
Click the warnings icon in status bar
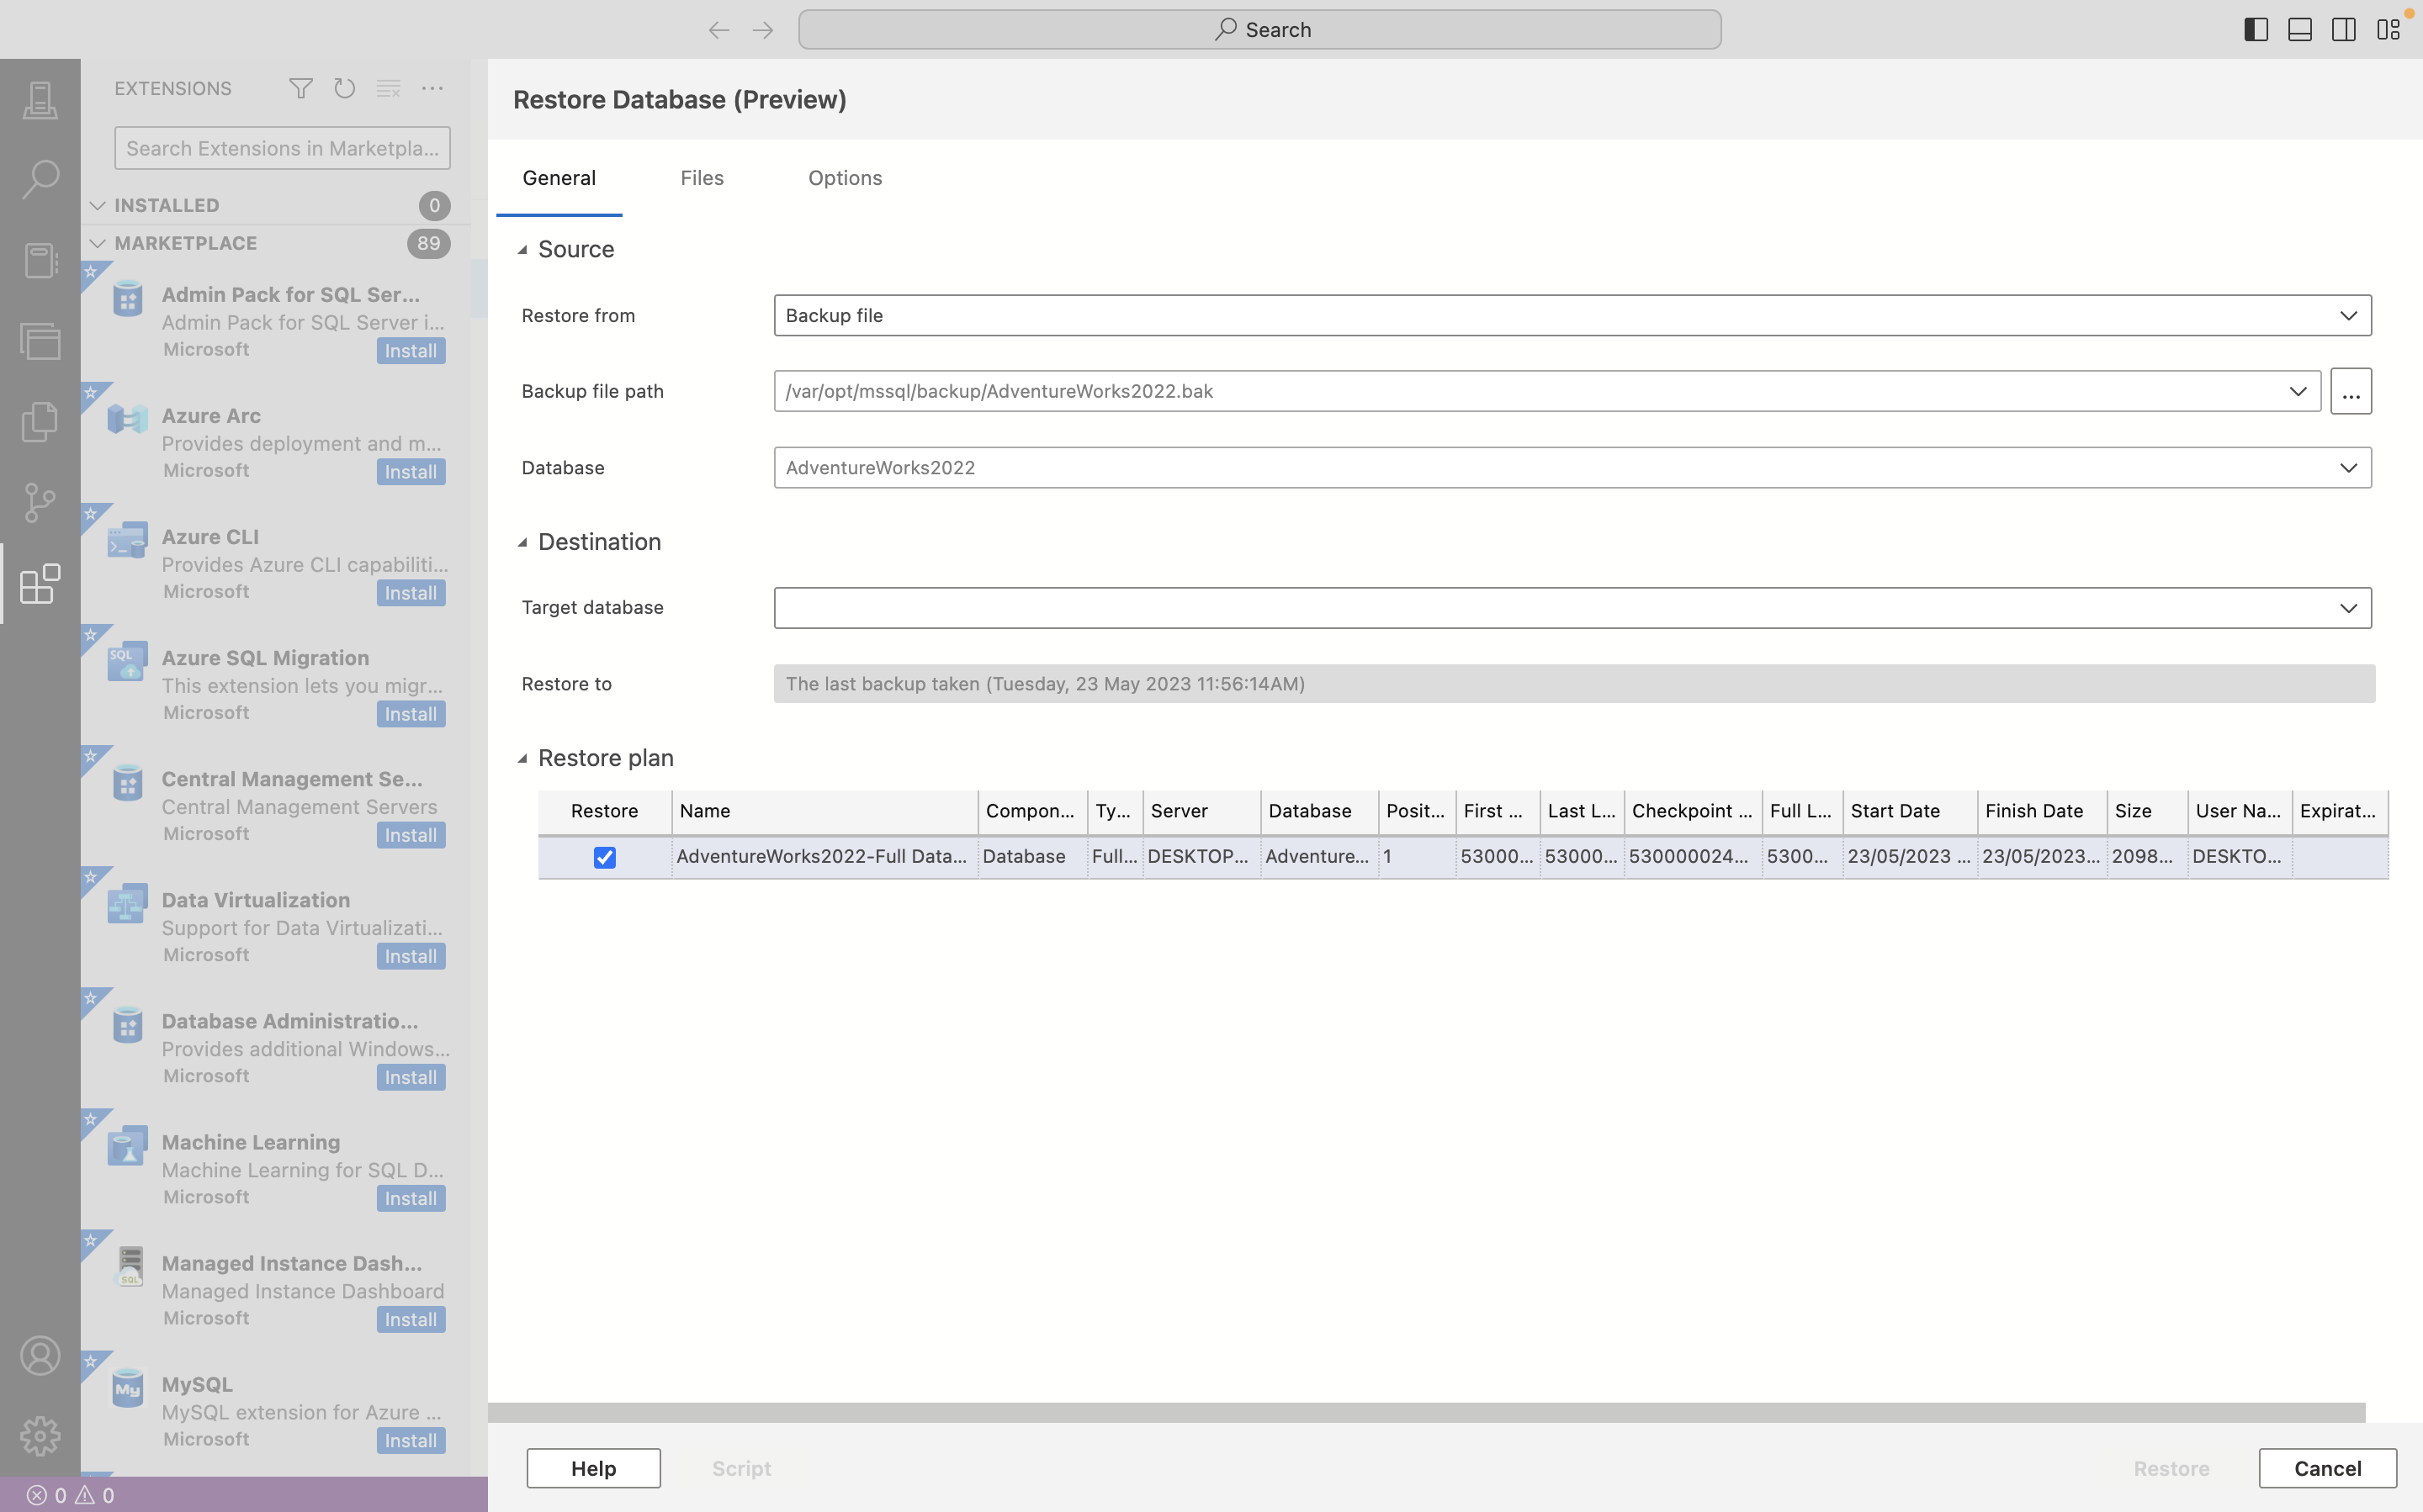click(x=85, y=1495)
